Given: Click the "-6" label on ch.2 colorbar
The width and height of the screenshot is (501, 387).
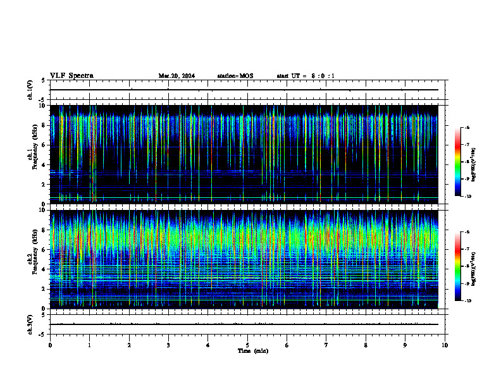Looking at the screenshot, I should tap(467, 232).
